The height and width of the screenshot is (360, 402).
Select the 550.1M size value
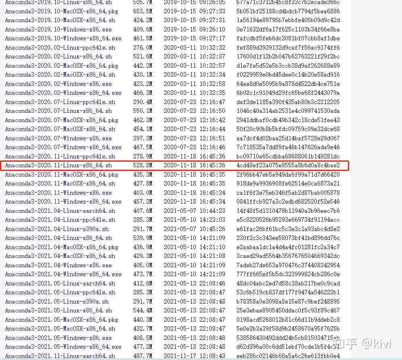[x=143, y=111]
